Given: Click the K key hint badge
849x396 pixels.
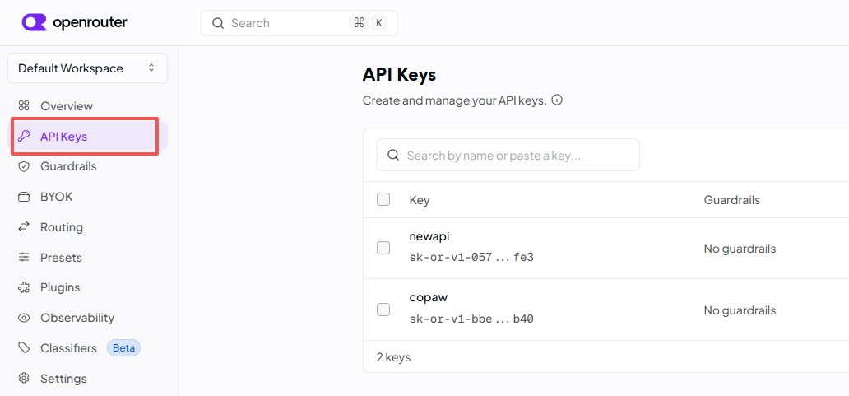Looking at the screenshot, I should click(379, 23).
